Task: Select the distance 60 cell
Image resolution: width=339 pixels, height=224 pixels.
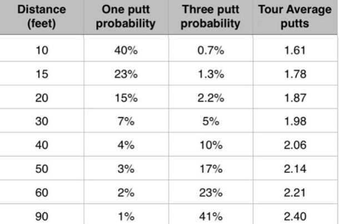Action: pos(42,192)
